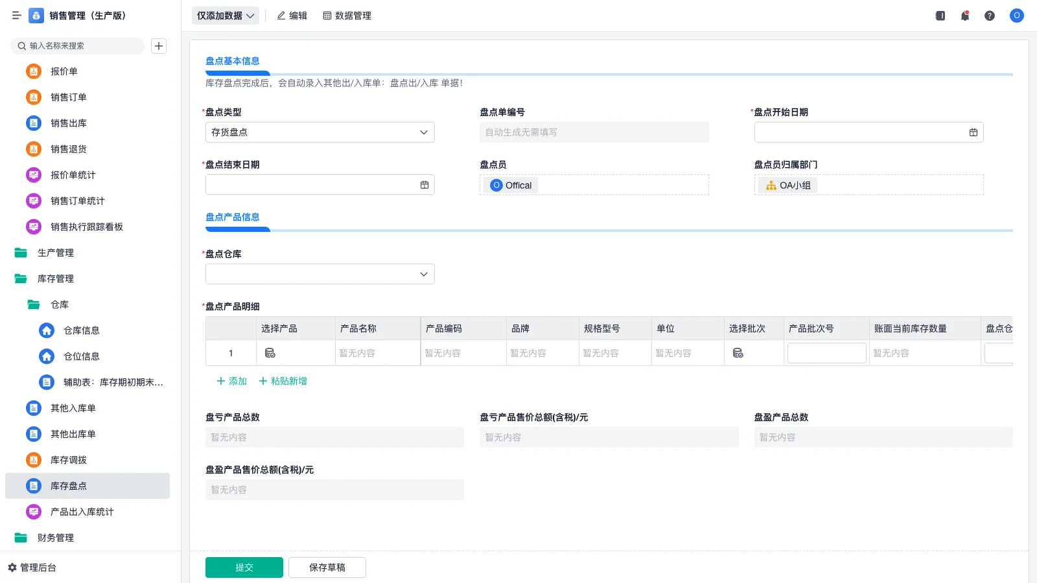Click the calendar icon for 盘点开始日期
This screenshot has height=583, width=1037.
[x=973, y=132]
